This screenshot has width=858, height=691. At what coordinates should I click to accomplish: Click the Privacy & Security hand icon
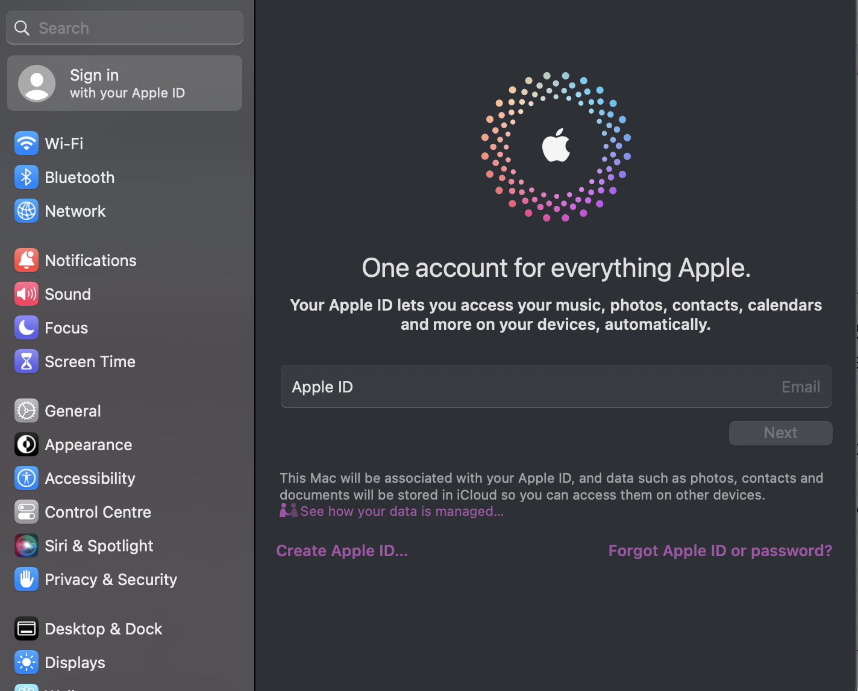pyautogui.click(x=27, y=579)
